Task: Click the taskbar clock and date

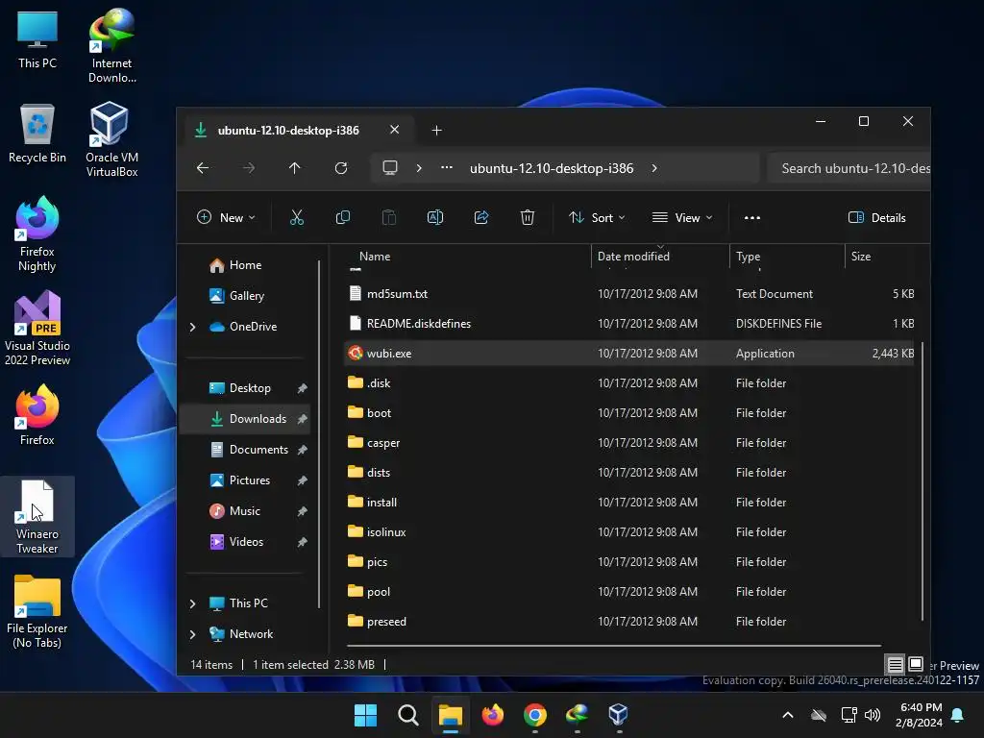Action: click(920, 715)
